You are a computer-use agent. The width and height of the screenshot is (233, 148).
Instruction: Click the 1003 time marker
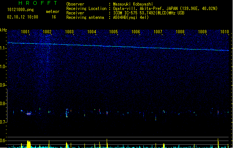coord(69,31)
